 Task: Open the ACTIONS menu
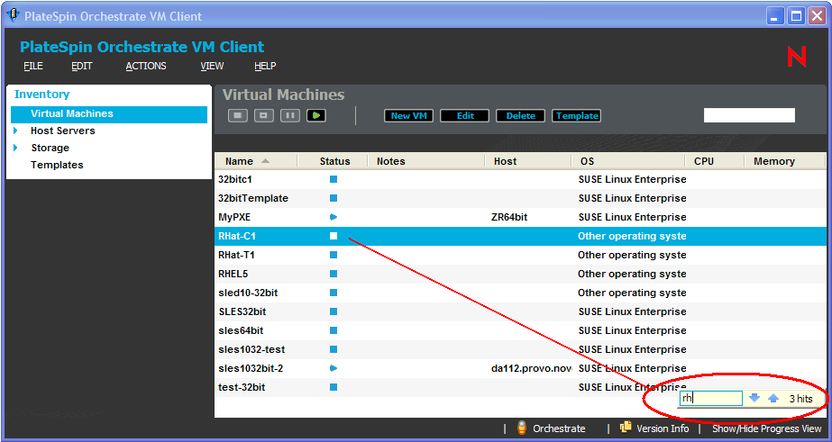pos(146,67)
